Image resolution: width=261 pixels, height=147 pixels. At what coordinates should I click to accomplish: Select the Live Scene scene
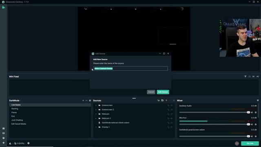(50, 105)
